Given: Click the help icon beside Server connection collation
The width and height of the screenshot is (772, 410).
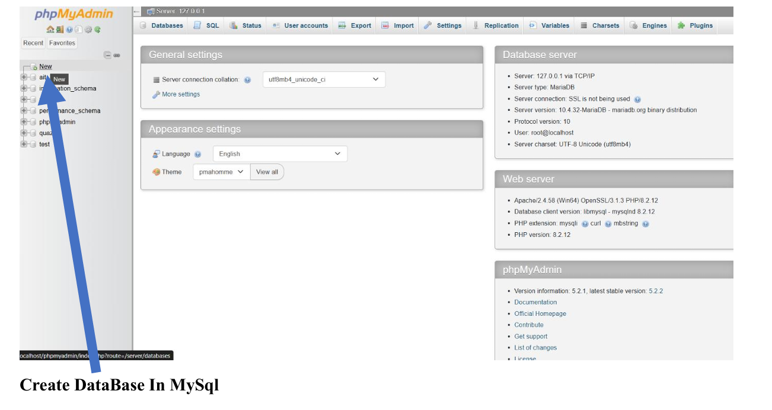Looking at the screenshot, I should [247, 80].
